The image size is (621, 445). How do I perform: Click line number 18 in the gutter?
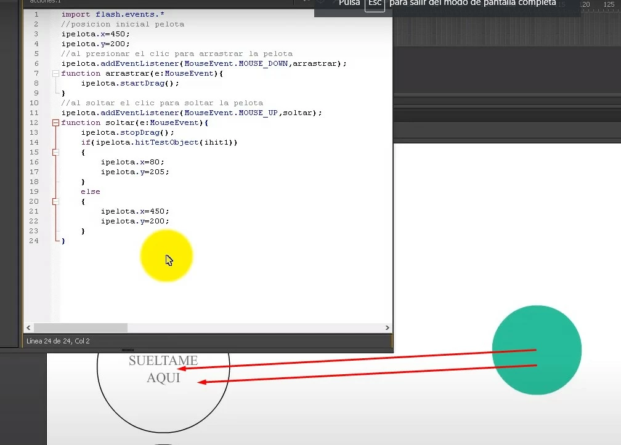(x=34, y=182)
